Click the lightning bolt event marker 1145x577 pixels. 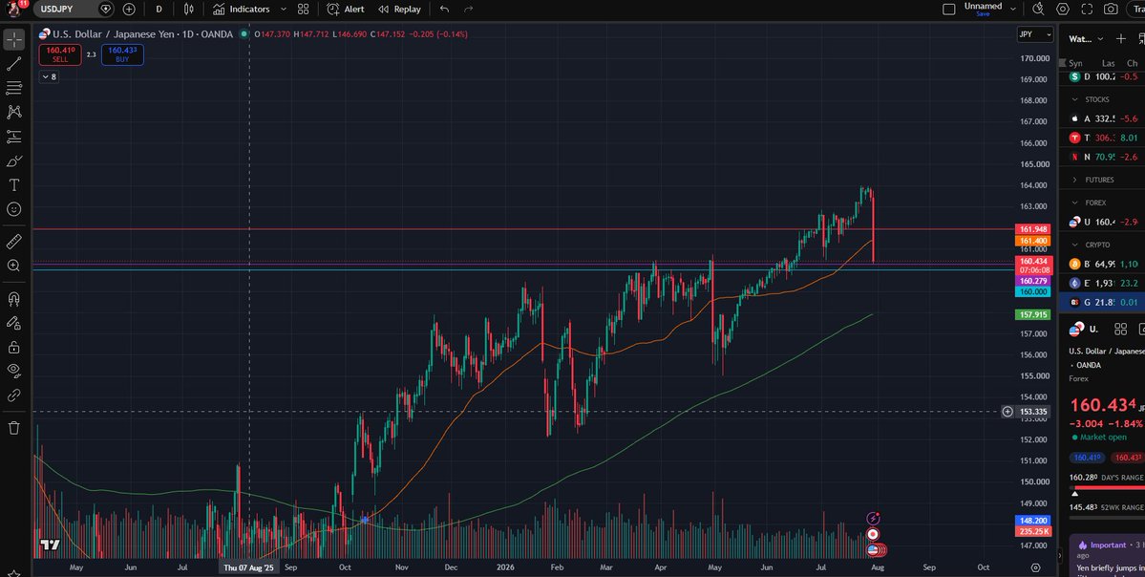(873, 519)
